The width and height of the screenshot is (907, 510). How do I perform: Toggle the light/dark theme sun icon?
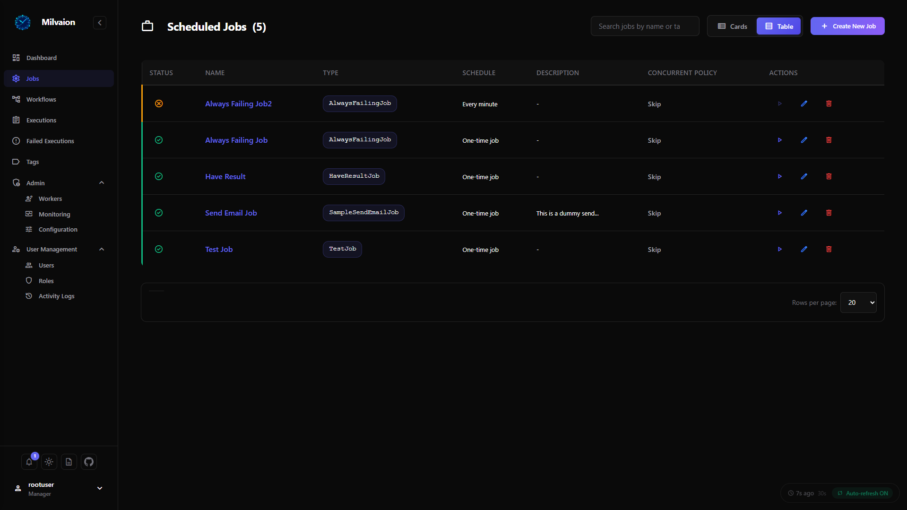tap(49, 462)
